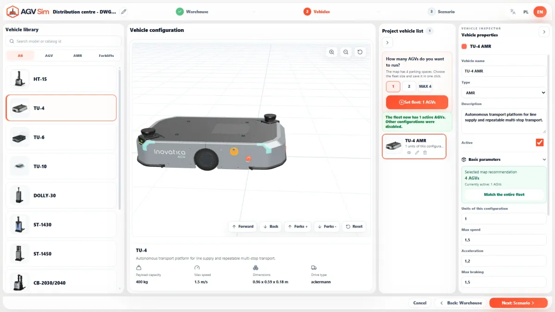Edit TU-4 AMR with the pencil icon
The image size is (555, 312).
click(x=417, y=153)
